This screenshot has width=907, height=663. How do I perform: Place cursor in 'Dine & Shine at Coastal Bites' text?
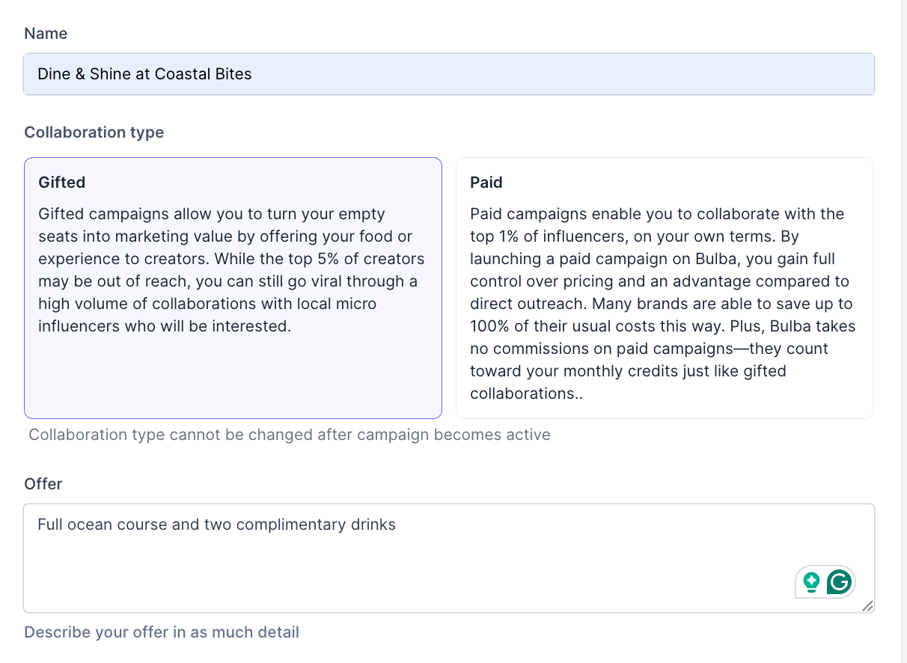[144, 74]
